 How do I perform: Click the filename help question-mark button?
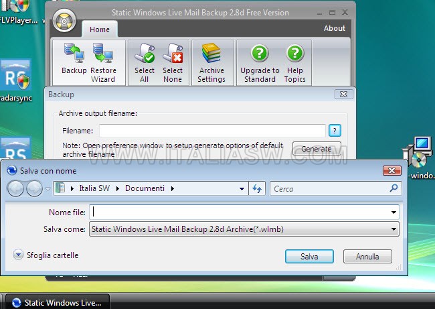[x=335, y=130]
